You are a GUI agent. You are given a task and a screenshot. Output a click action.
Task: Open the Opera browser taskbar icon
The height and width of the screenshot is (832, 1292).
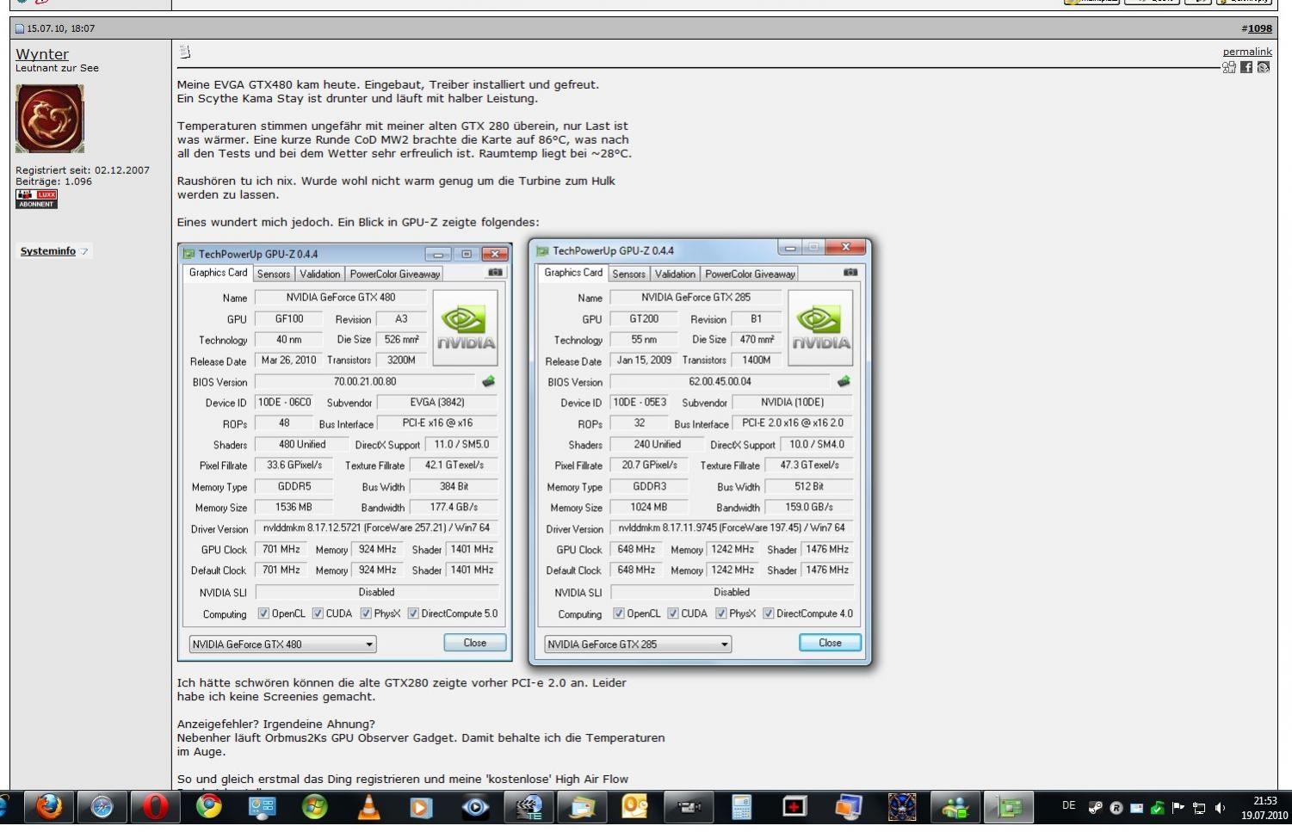(155, 807)
